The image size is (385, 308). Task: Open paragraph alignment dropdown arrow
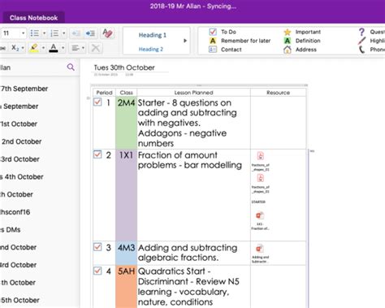coord(83,48)
